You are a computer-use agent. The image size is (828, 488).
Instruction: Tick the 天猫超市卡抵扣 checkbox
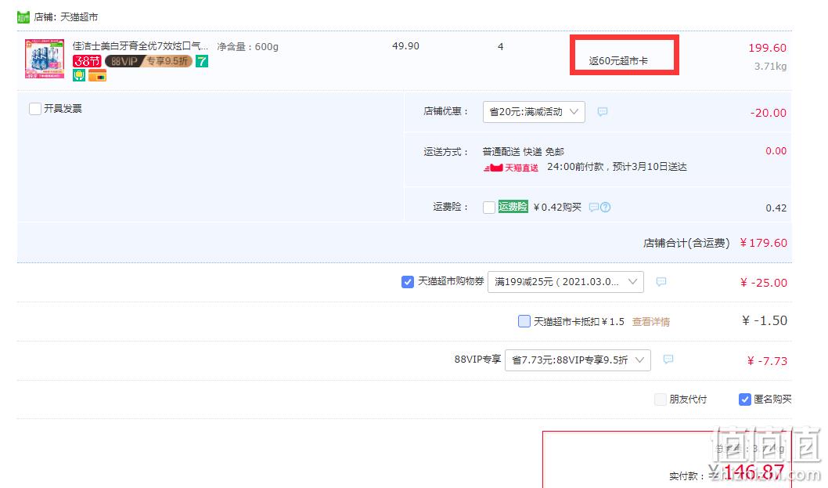click(x=524, y=321)
